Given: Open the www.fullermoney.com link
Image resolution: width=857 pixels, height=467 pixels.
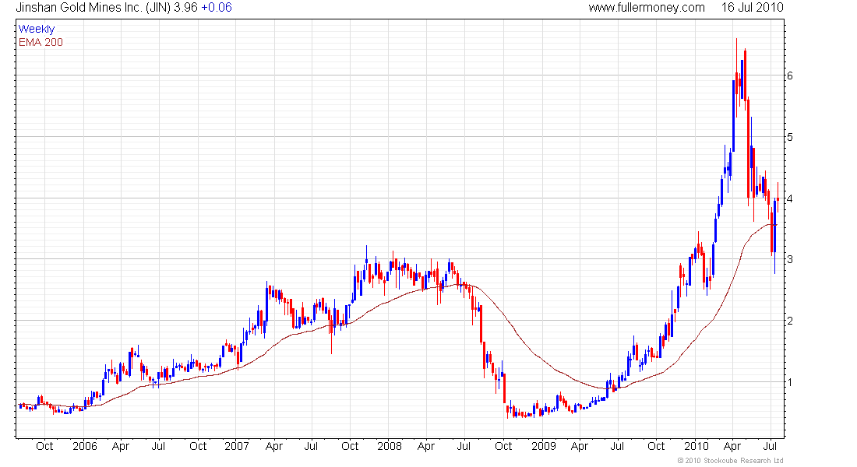Looking at the screenshot, I should (647, 8).
